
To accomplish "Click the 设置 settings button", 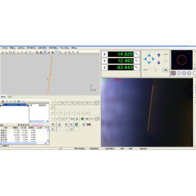I will (x=165, y=70).
